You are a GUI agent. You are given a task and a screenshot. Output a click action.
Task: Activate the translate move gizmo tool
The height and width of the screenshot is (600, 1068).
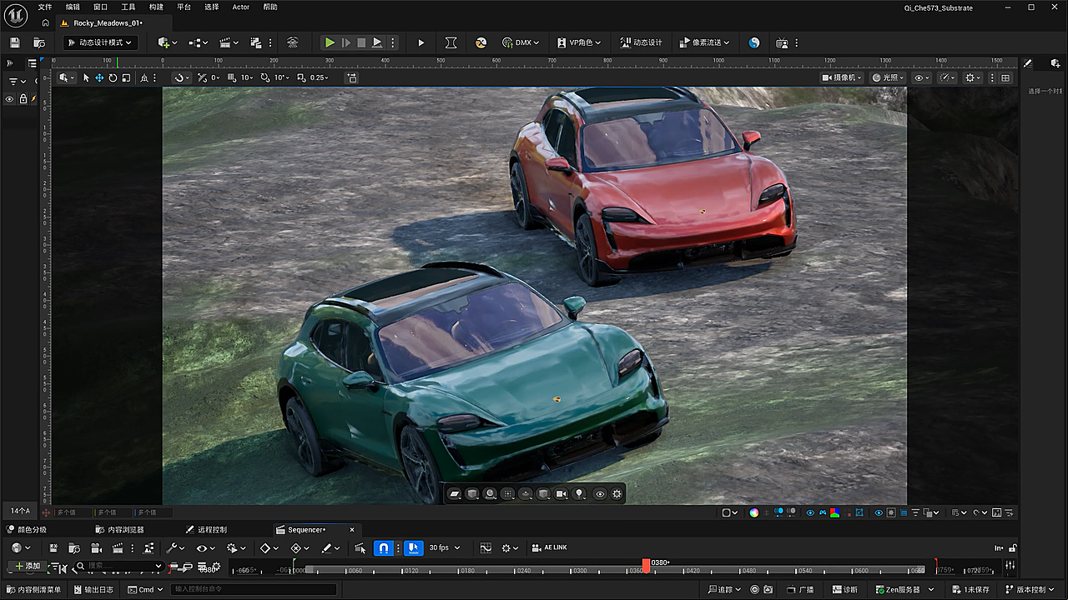click(x=99, y=77)
